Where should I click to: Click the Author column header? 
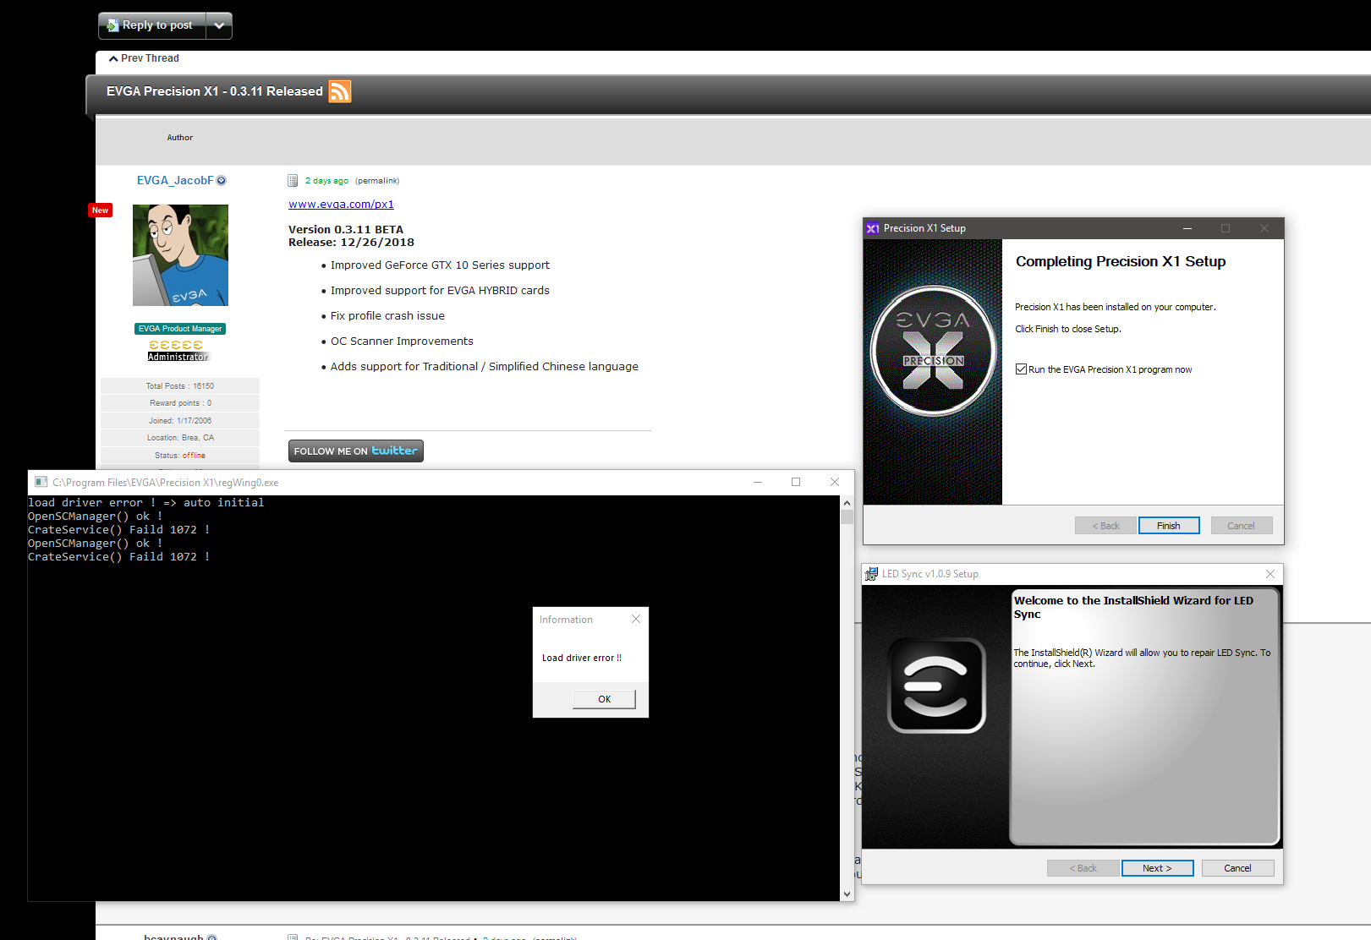tap(180, 138)
